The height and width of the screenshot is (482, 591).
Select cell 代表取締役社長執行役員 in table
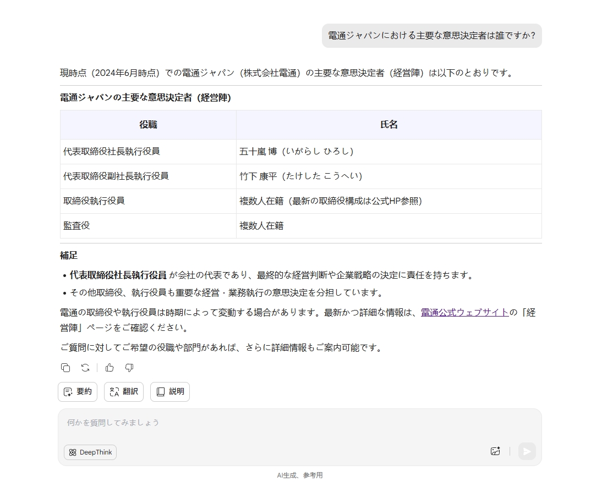point(148,152)
